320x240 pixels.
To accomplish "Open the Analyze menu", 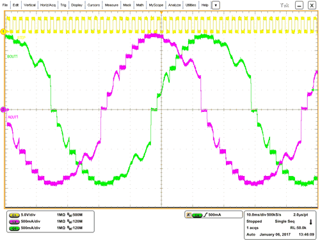I will pos(174,5).
